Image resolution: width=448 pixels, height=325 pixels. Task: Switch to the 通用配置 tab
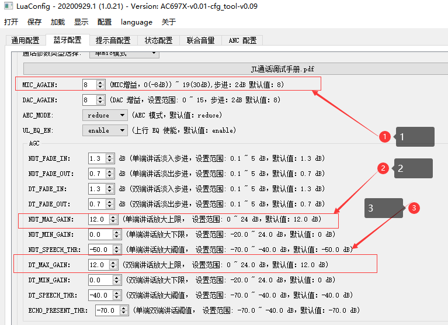(x=26, y=40)
